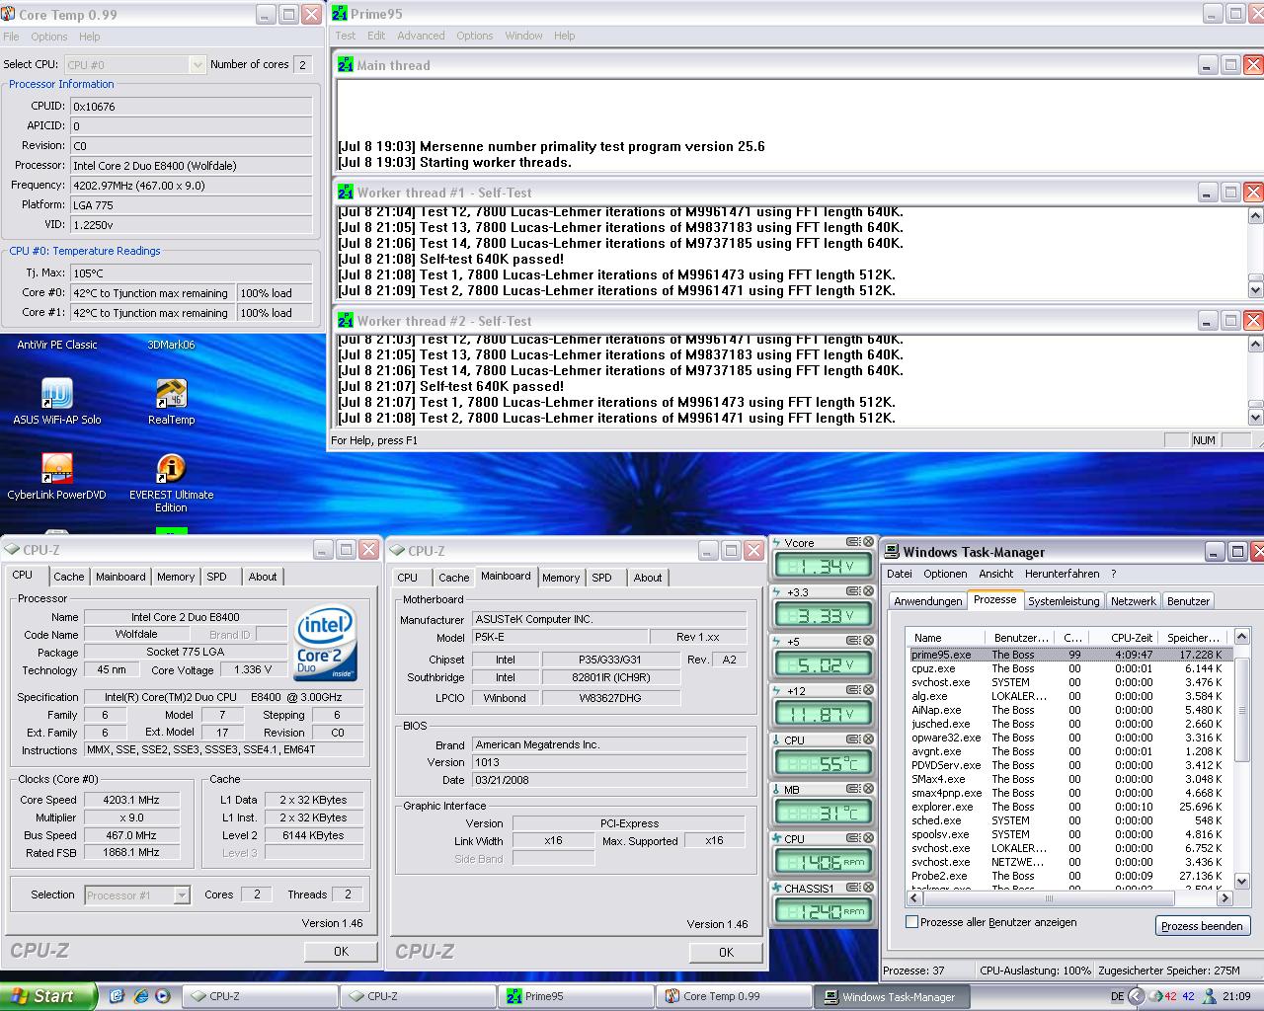
Task: Launch CyberLink PowerDVD from the desktop
Action: [x=56, y=470]
